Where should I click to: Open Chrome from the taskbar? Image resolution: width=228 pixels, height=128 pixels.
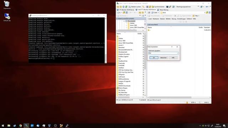(x=20, y=126)
